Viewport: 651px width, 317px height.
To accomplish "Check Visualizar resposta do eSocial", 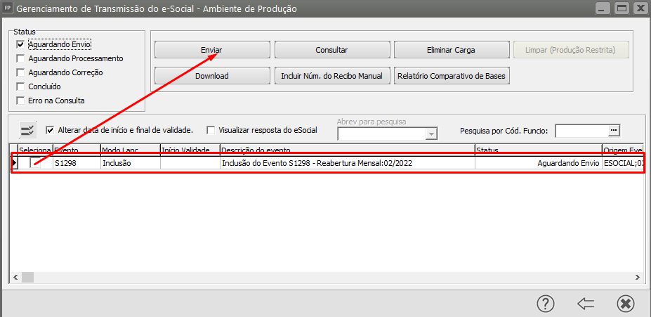I will pyautogui.click(x=211, y=130).
